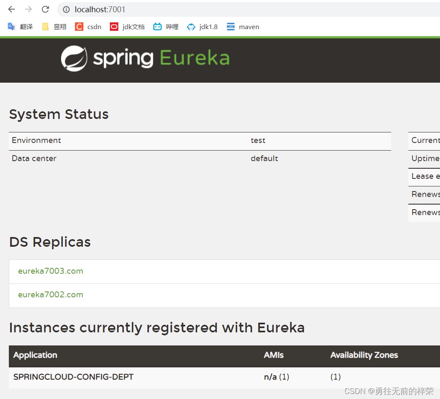Click the Availability Zones column header

coord(364,355)
